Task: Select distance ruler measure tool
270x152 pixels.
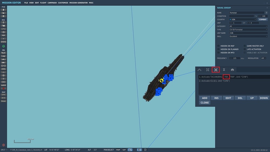Action: pyautogui.click(x=4, y=98)
